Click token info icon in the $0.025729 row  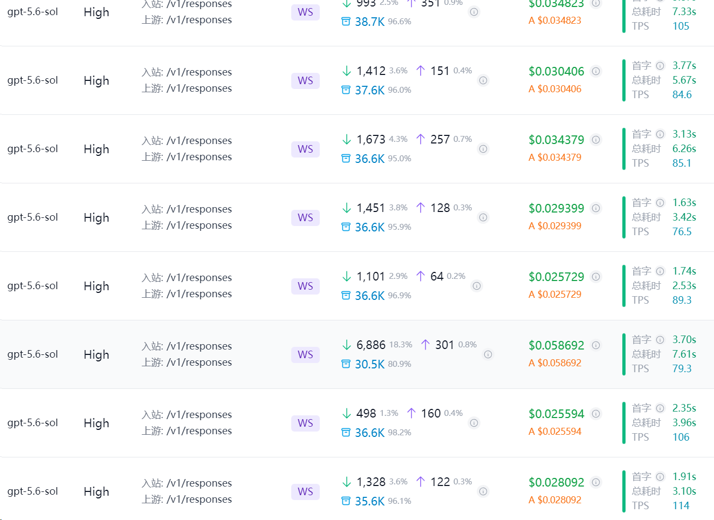[x=477, y=286]
